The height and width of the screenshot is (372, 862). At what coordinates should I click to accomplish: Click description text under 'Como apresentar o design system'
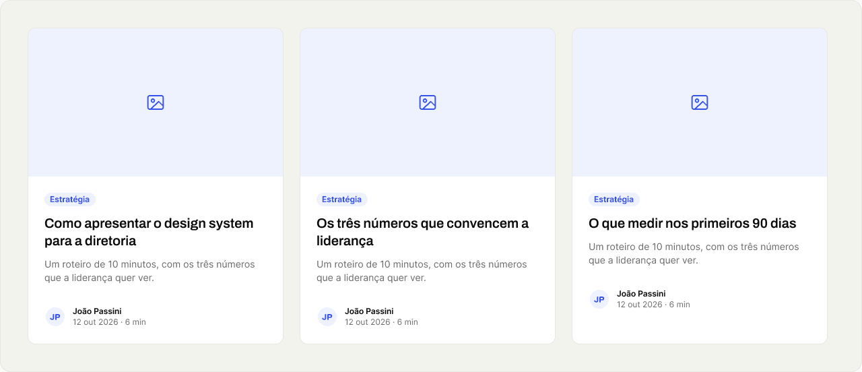[x=150, y=271]
